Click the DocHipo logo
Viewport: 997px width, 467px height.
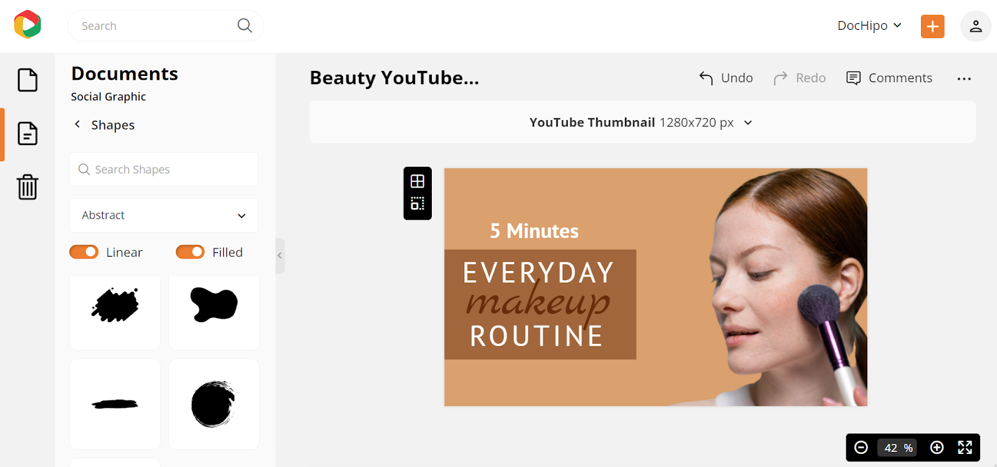click(27, 25)
